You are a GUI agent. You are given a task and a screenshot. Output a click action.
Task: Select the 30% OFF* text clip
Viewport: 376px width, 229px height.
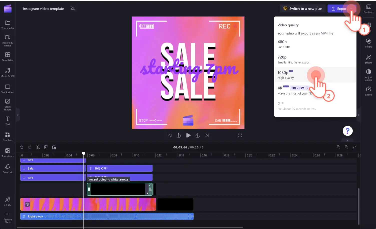120,168
